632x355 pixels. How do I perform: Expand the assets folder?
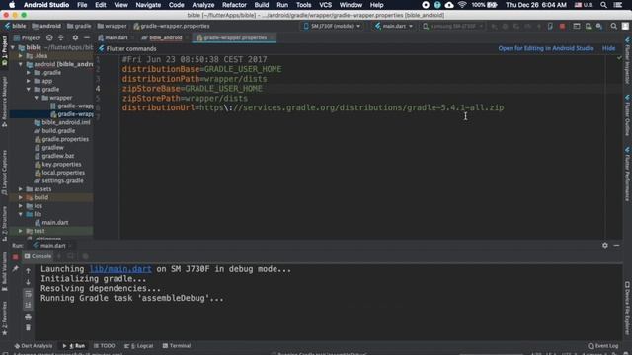(x=21, y=189)
